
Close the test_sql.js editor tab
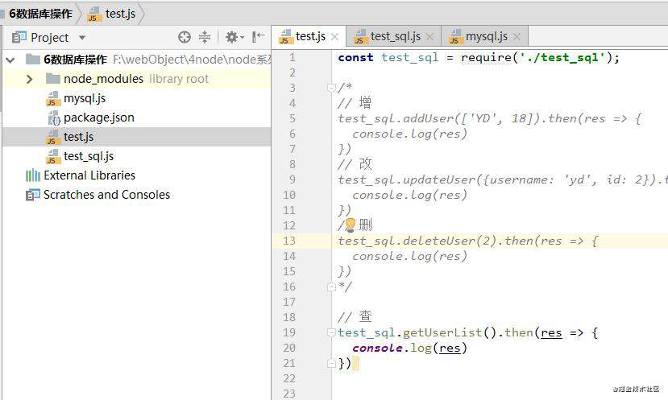pyautogui.click(x=429, y=37)
